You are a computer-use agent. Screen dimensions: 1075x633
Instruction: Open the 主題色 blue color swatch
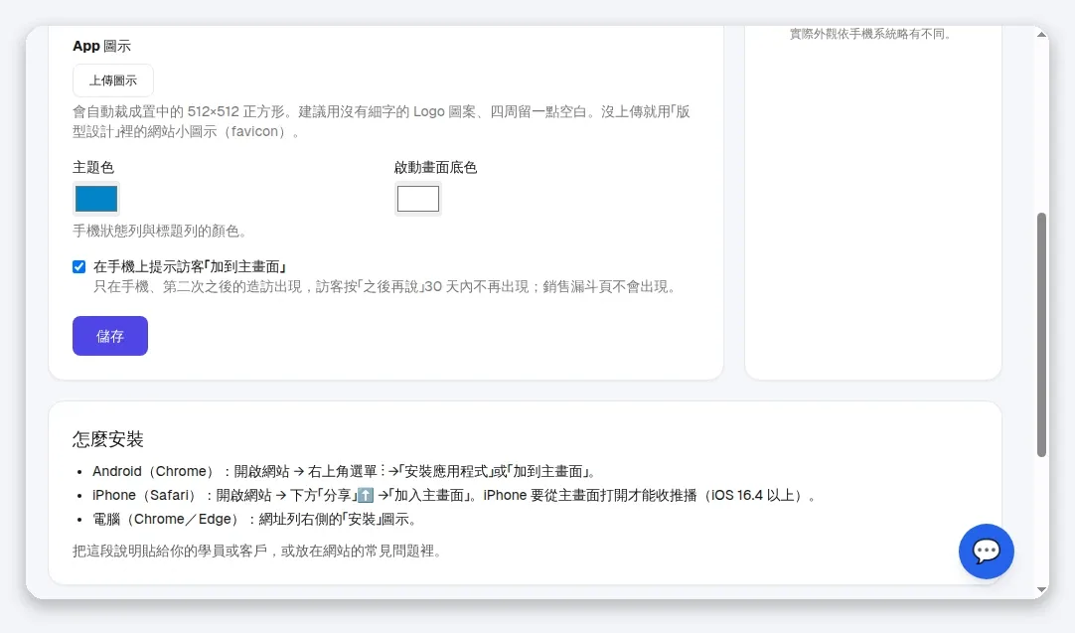(x=96, y=199)
